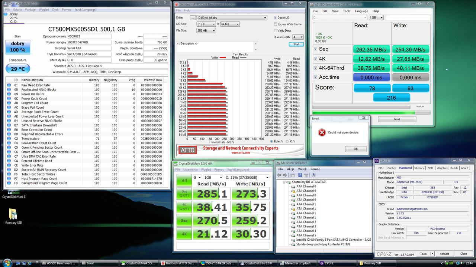The width and height of the screenshot is (476, 267).
Task: Open the test count dropdown showing 5
Action: click(197, 178)
